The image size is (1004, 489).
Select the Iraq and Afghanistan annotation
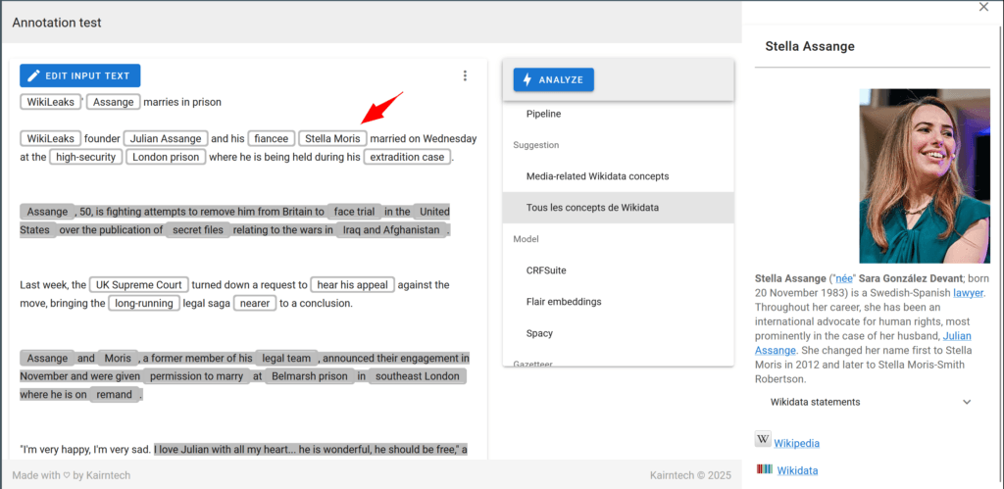click(391, 230)
